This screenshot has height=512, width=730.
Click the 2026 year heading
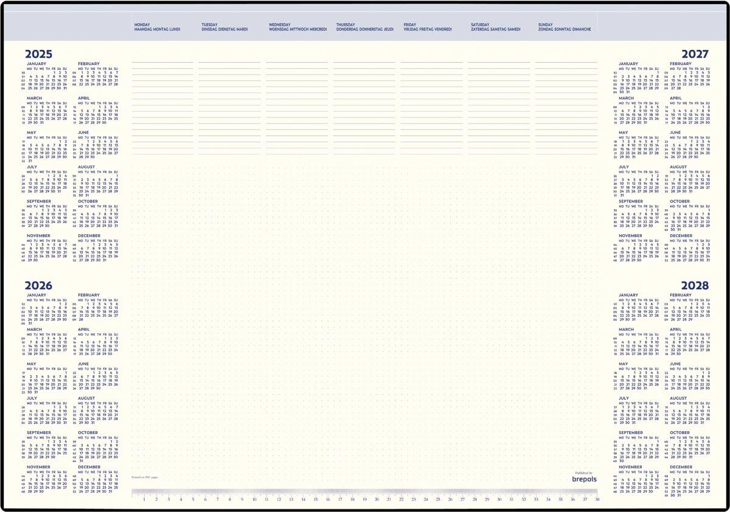38,286
